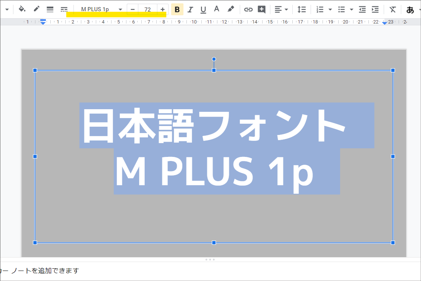Click the clear formatting icon
Viewport: 421px width, 281px height.
393,10
